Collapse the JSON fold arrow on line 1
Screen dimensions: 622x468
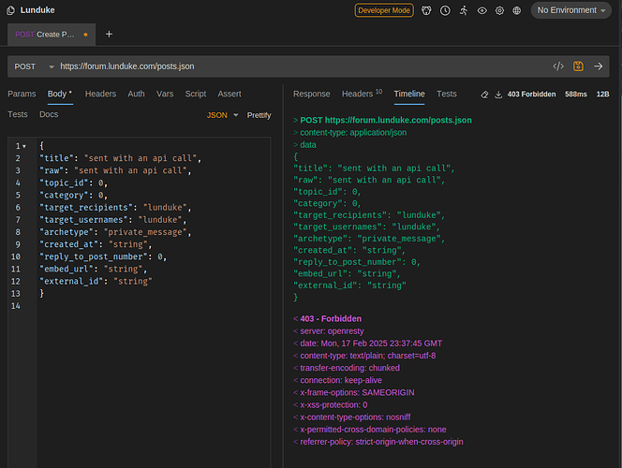[24, 146]
